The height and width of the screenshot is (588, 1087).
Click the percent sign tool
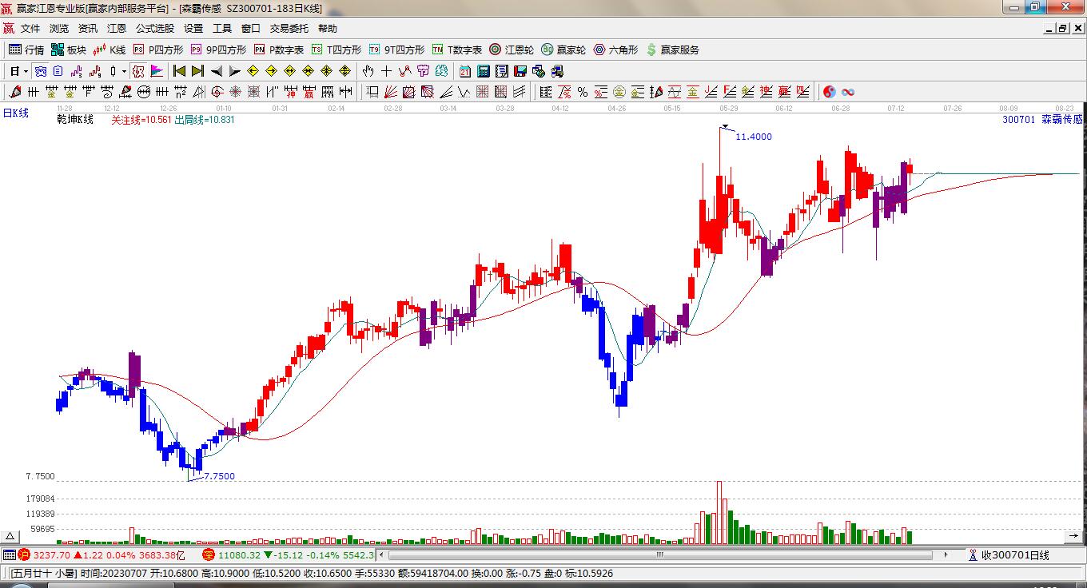coord(583,92)
